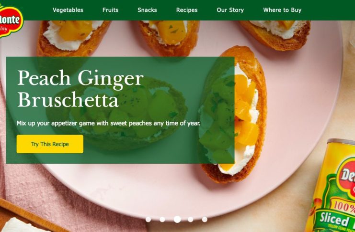This screenshot has width=355, height=232.
Task: Click the Del Monte sliced peaches can
Action: 331,186
